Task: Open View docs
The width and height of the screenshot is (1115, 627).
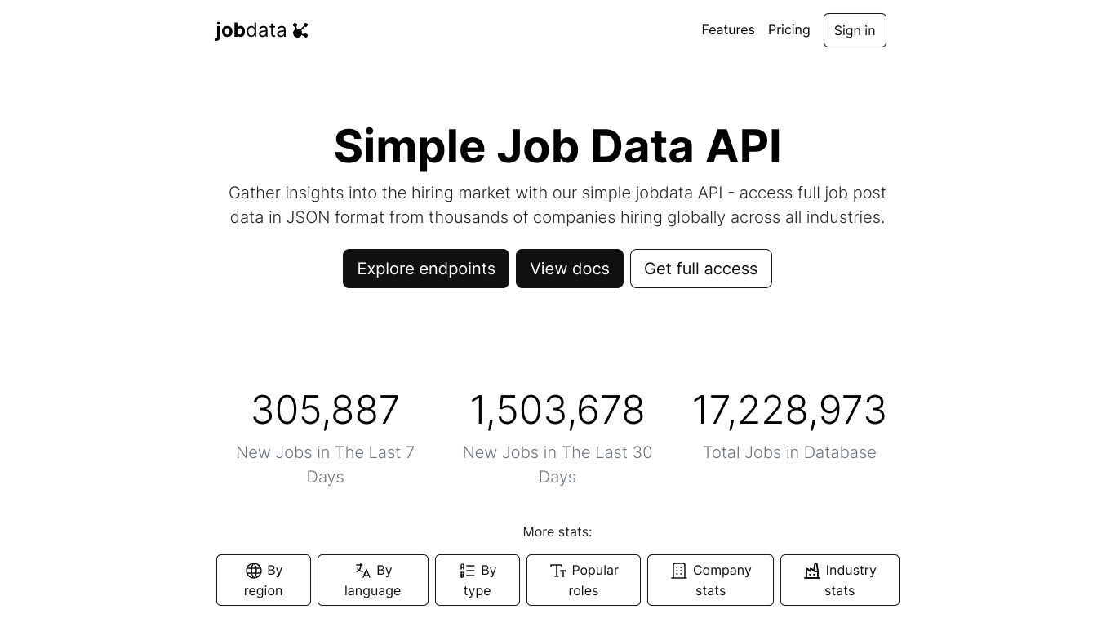Action: point(570,269)
